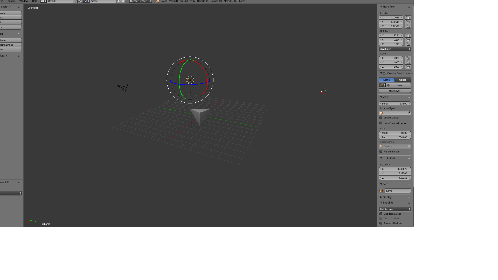Toggle the Lock Camera to View checkbox
This screenshot has width=498, height=280.
click(x=381, y=123)
